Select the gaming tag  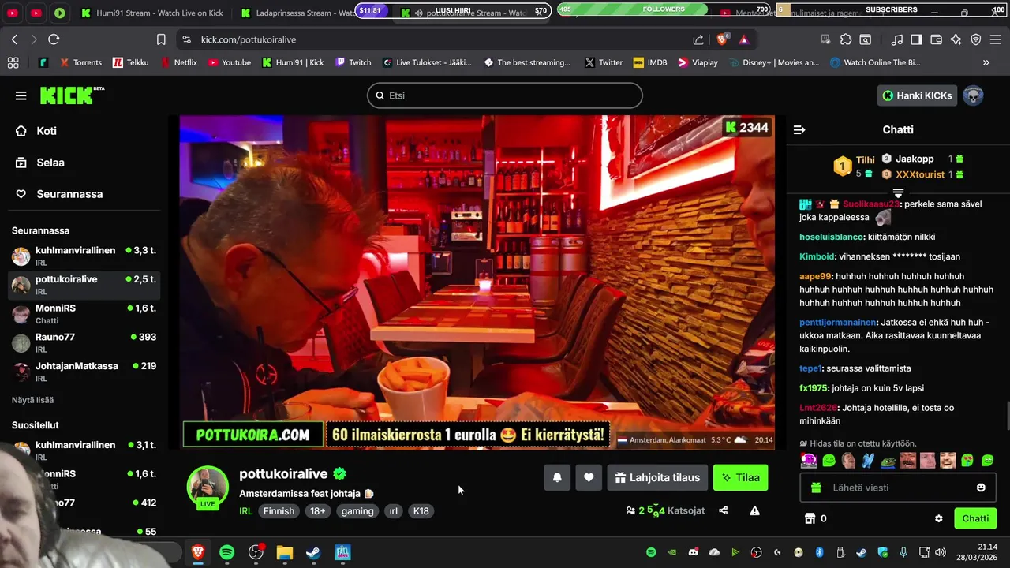[357, 511]
